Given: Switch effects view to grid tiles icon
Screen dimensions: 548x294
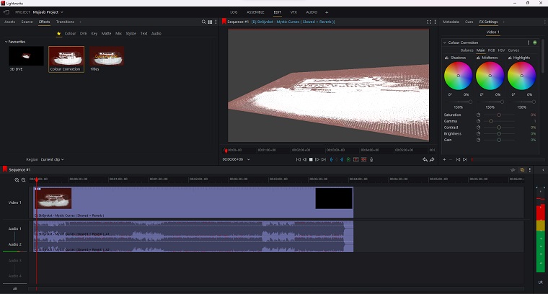Looking at the screenshot, I should point(210,22).
